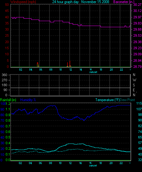The height and width of the screenshot is (172, 142).
Task: Click the 50 mph windspeed scale value
Action: tap(7, 5)
